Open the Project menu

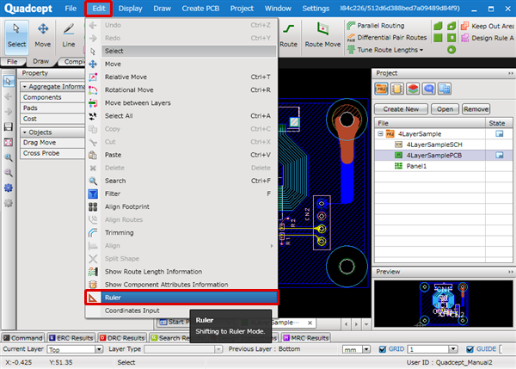[x=242, y=9]
